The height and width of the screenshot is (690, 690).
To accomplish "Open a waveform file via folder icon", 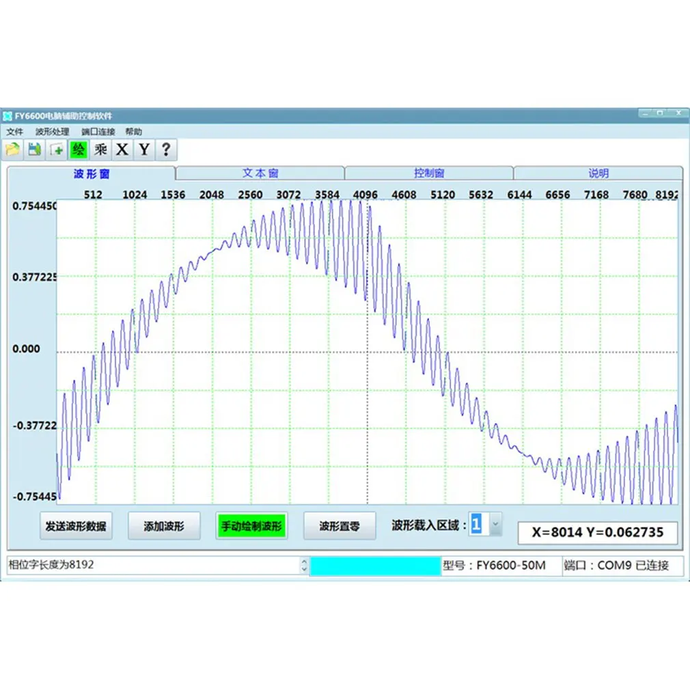I will 13,150.
